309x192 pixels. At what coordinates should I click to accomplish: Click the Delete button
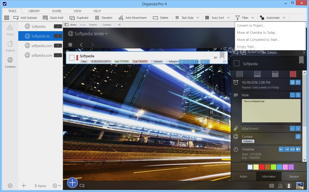pyautogui.click(x=161, y=18)
